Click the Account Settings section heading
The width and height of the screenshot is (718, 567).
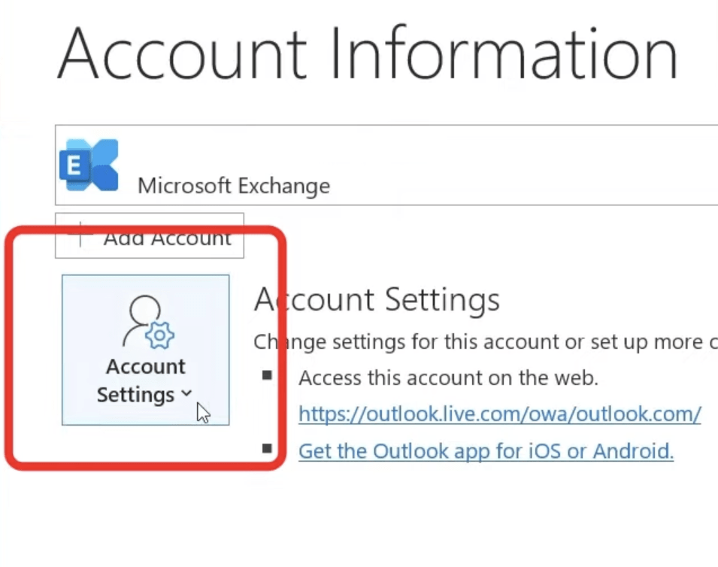[377, 299]
